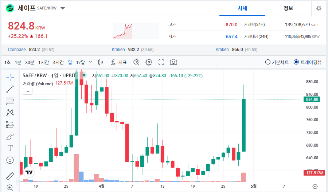
Task: Click the 824.80 price label on axis
Action: point(312,99)
